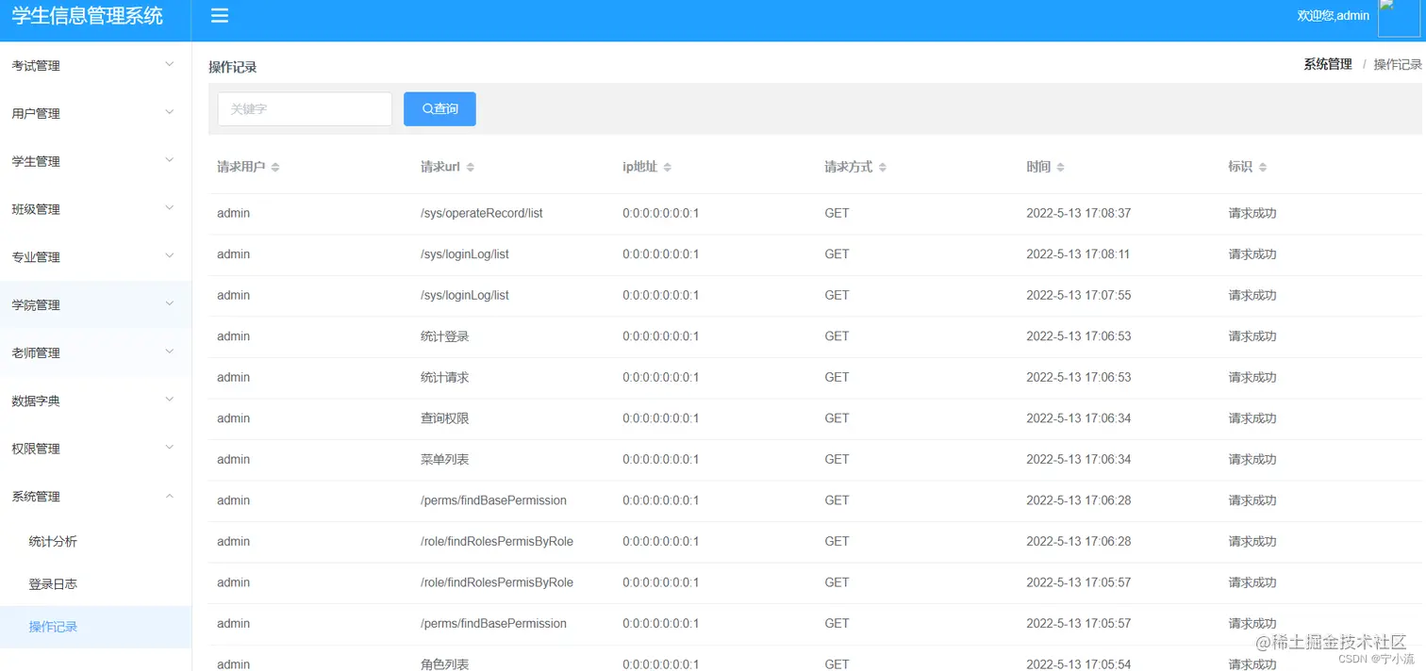
Task: Click the 时间 column header label
Action: point(1038,167)
